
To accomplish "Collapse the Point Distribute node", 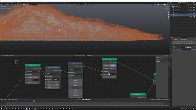I will click(27, 65).
